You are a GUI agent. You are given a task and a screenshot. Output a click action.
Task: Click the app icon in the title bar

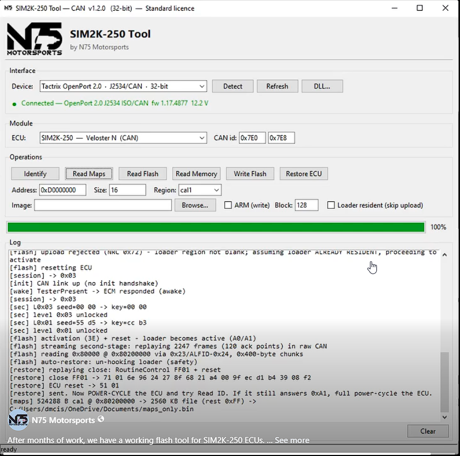[8, 8]
